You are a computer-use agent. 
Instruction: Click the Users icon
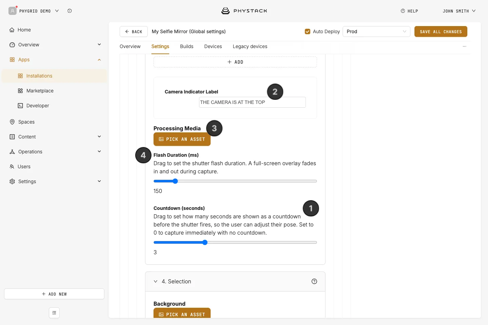point(12,167)
